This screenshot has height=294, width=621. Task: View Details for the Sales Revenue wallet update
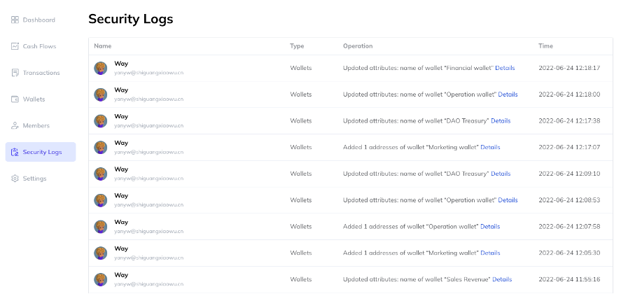tap(502, 279)
